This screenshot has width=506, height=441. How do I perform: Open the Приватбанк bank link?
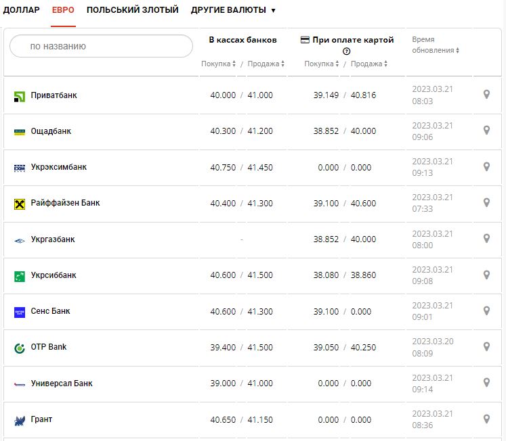click(x=54, y=95)
